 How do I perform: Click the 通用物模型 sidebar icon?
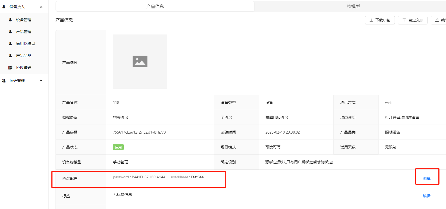[x=10, y=44]
